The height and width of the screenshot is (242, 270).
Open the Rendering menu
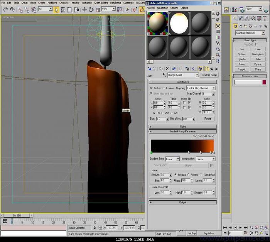click(x=116, y=3)
